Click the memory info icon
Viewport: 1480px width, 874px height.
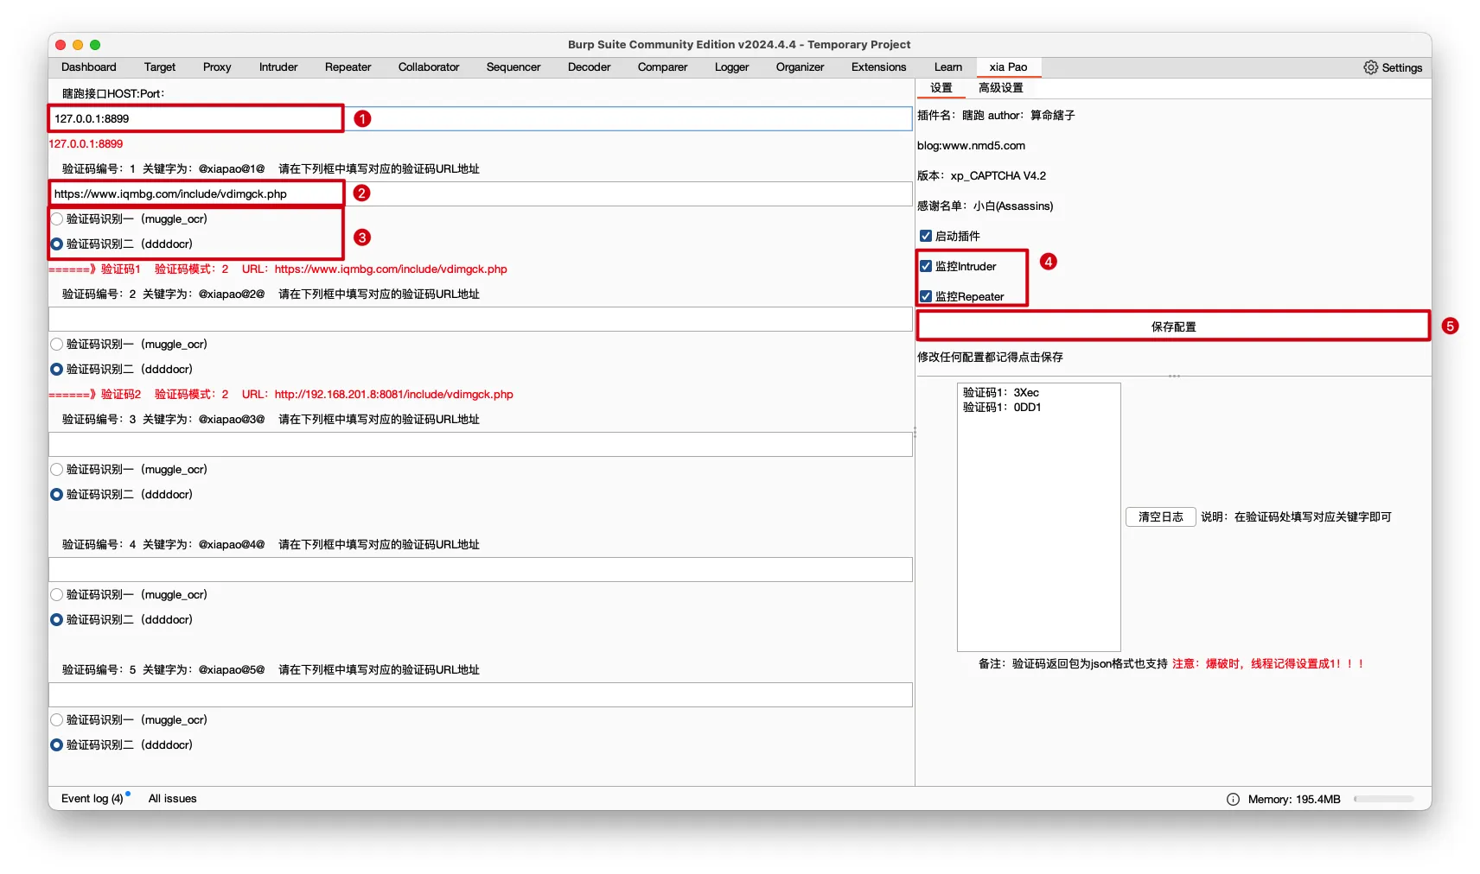tap(1233, 799)
